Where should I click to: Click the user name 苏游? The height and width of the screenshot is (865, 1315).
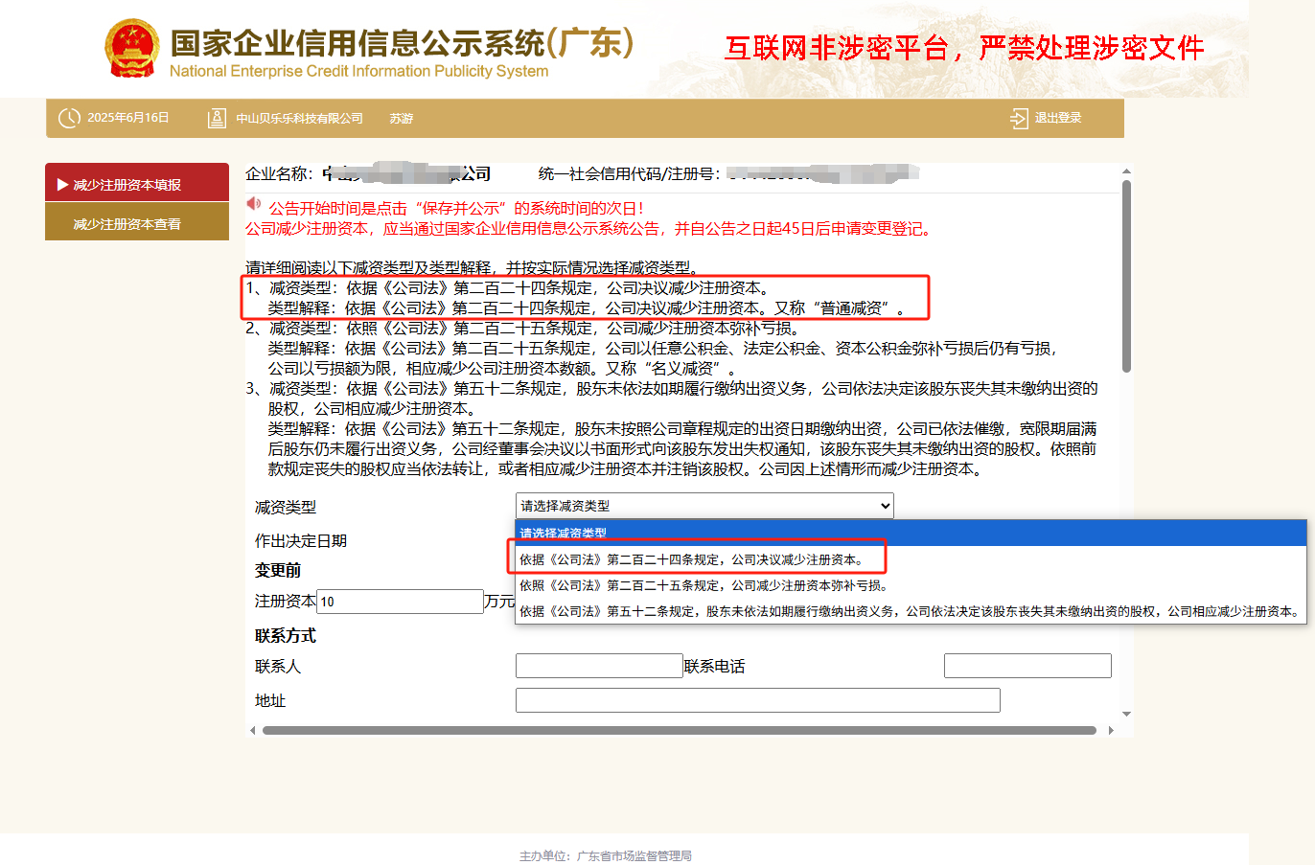click(401, 119)
